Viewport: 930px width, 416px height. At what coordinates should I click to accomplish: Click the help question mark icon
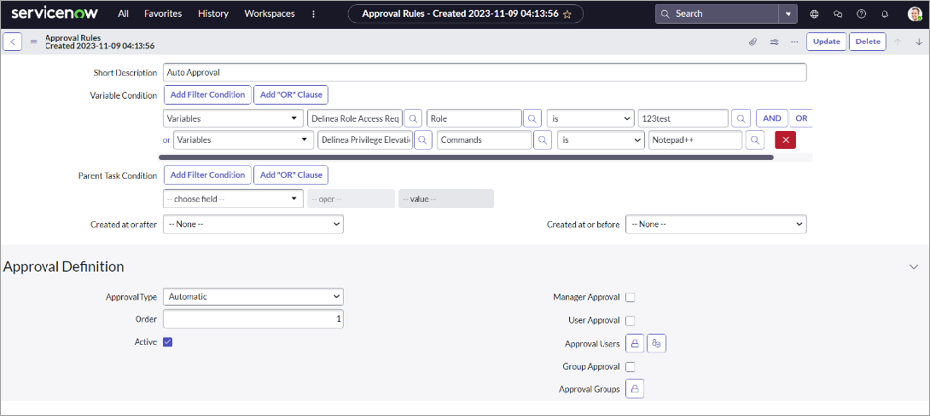861,14
